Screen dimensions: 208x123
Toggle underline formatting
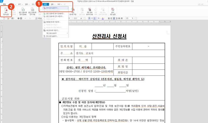point(94,18)
